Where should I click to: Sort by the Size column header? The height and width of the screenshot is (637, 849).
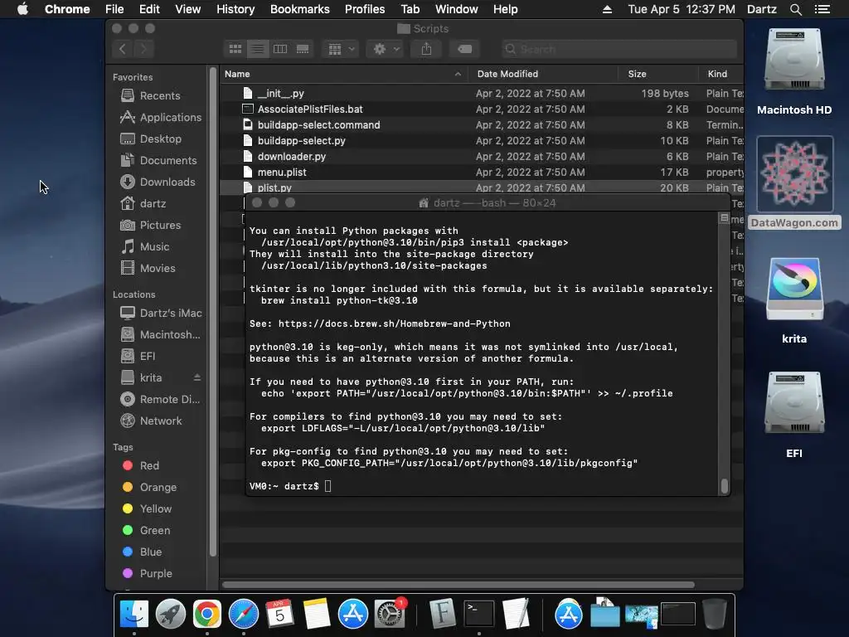(657, 74)
